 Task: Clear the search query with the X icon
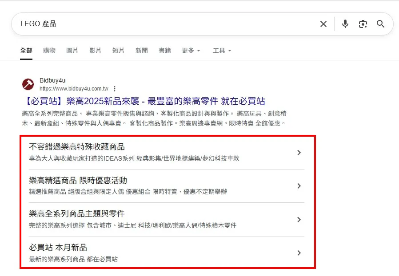(x=323, y=24)
